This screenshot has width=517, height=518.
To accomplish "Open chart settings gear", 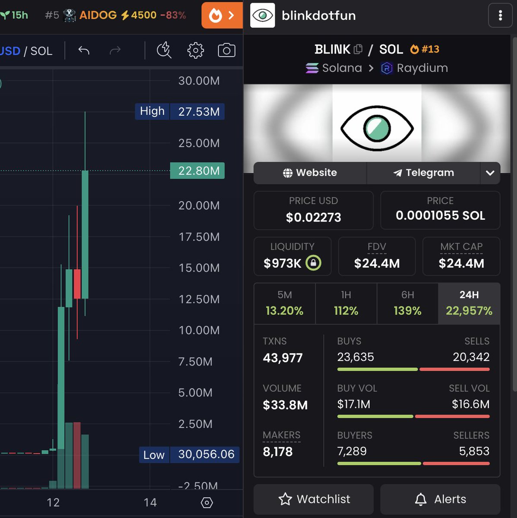I will 195,51.
